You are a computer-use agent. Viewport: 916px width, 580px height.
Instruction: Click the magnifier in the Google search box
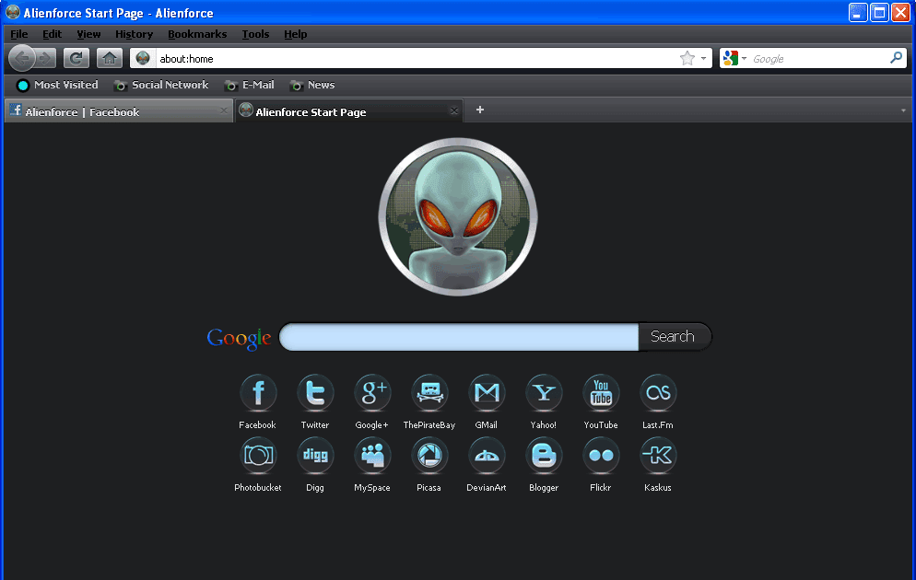tap(896, 58)
